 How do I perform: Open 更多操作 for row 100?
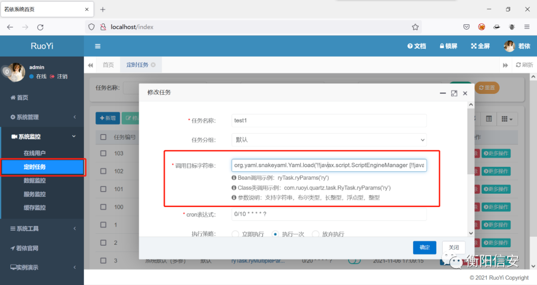click(496, 207)
